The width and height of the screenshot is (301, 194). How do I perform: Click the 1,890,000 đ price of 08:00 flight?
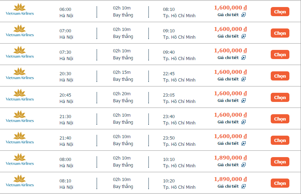tap(230, 158)
